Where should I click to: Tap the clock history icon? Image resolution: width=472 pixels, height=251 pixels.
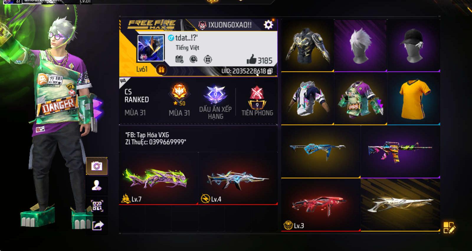(x=194, y=59)
